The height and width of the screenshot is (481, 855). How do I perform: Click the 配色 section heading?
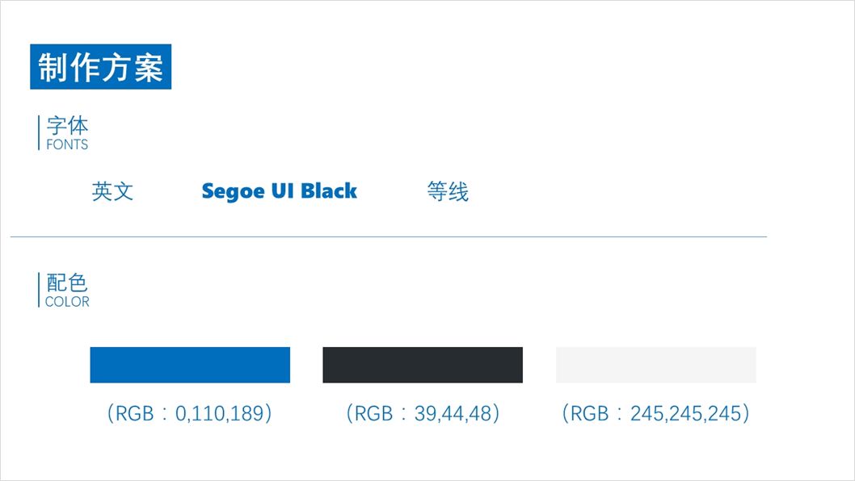tap(67, 282)
